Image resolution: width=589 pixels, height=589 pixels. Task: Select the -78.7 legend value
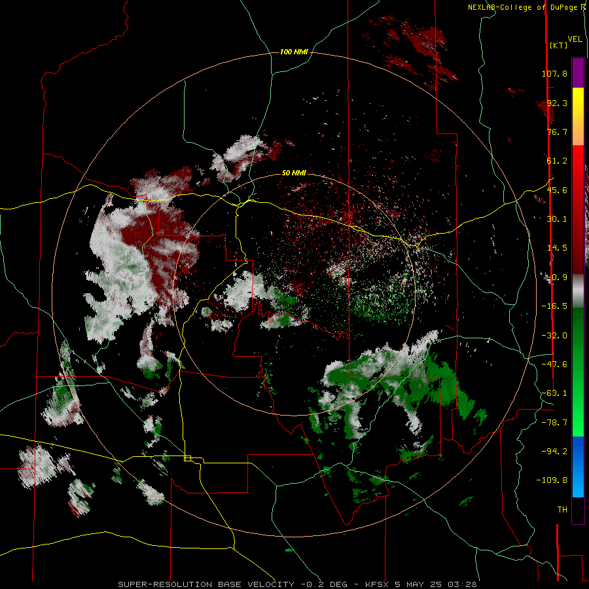(x=554, y=423)
